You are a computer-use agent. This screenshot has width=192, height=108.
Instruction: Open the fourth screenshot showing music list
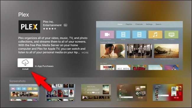[x=132, y=92]
